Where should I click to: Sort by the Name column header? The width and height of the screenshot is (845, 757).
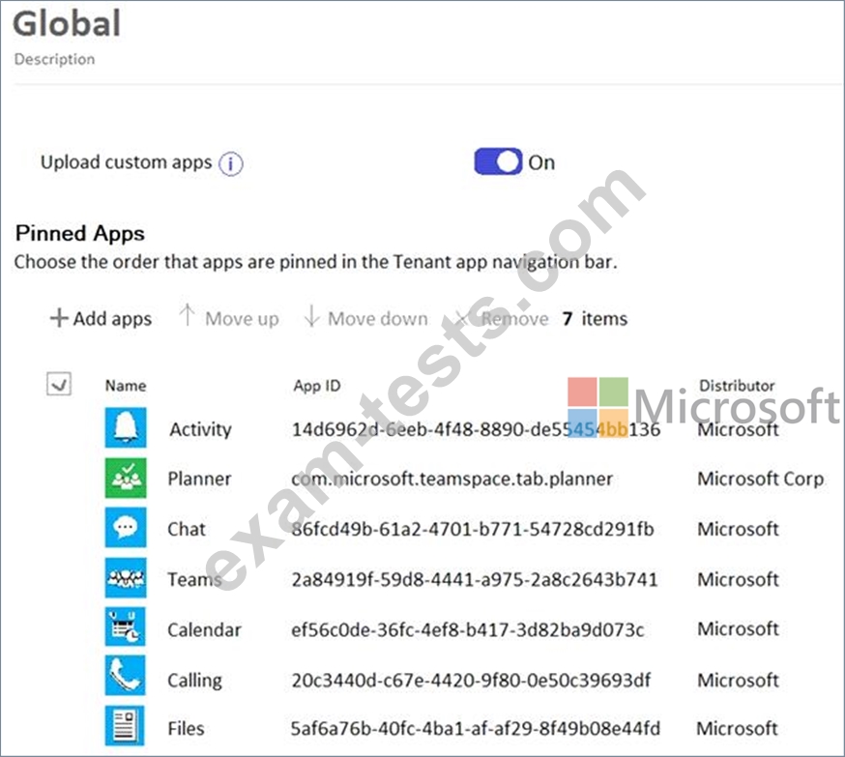click(125, 386)
